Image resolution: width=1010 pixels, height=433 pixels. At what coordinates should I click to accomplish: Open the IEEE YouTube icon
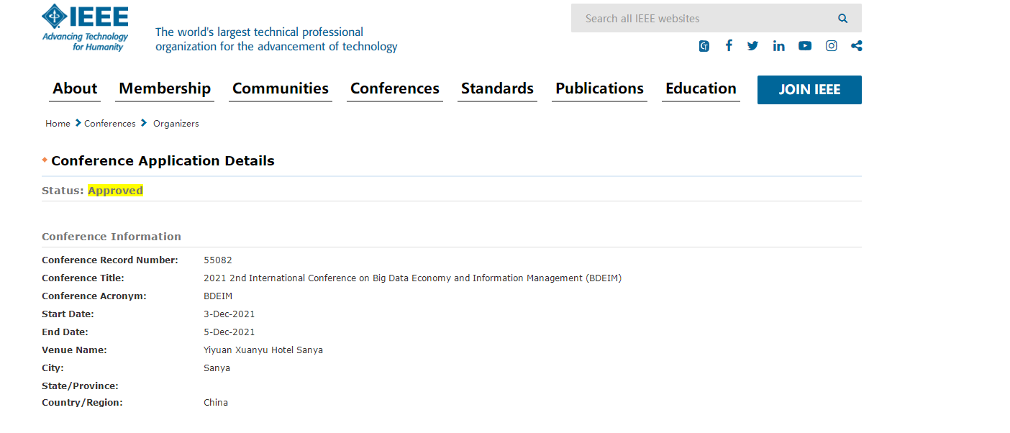805,46
